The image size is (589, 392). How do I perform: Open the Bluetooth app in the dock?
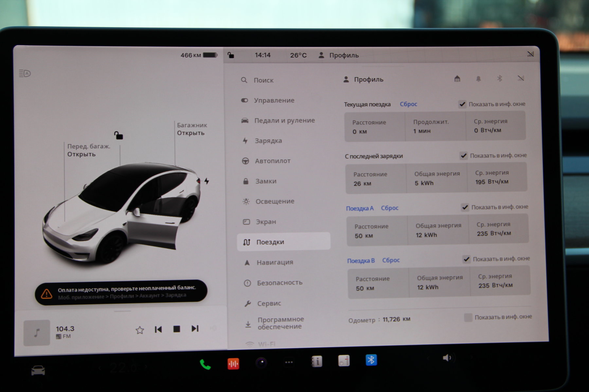tap(371, 360)
